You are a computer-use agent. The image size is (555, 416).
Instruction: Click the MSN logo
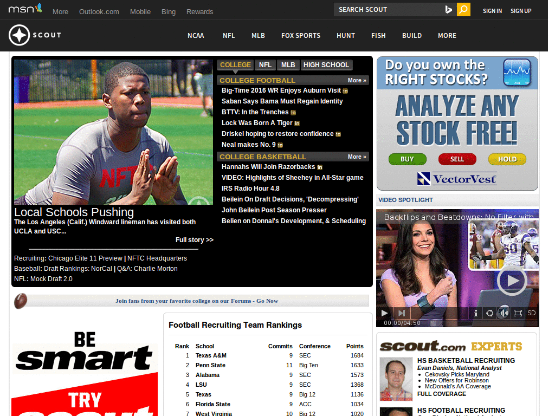click(x=25, y=9)
